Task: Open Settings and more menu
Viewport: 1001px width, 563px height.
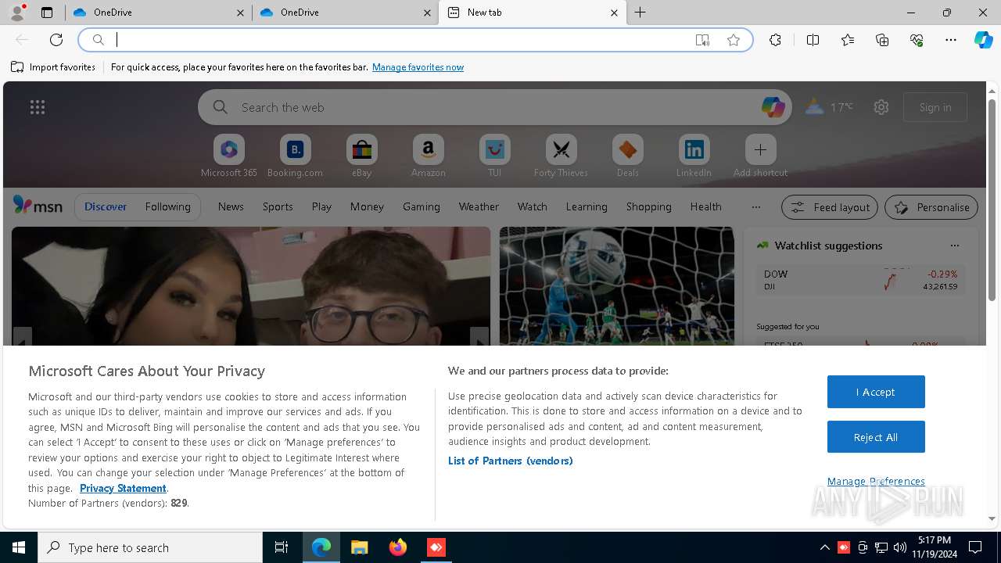Action: (951, 40)
